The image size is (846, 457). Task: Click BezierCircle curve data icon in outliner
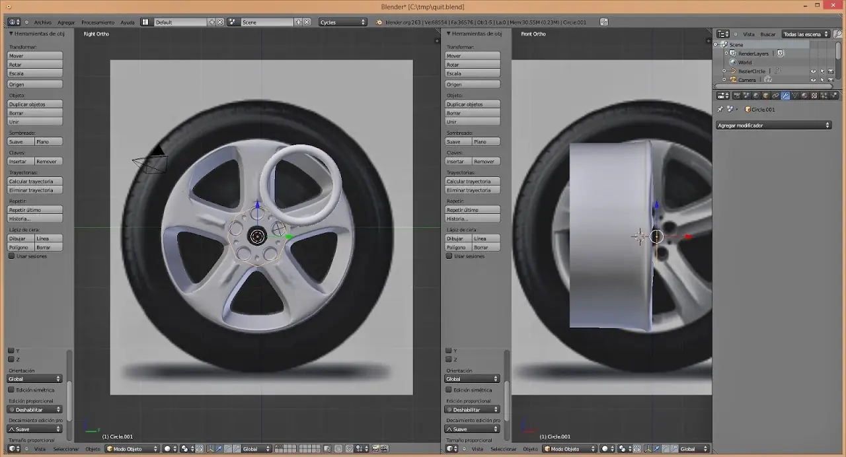pos(777,71)
